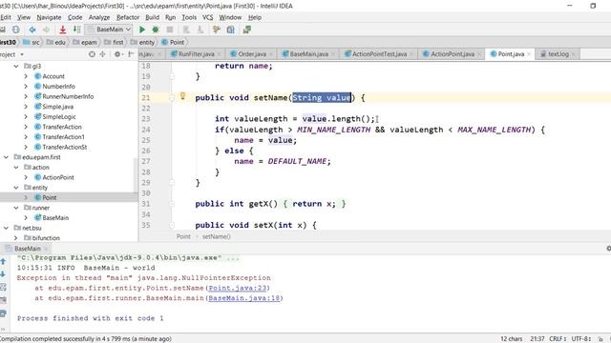The width and height of the screenshot is (611, 343).
Task: Select the BaseMain tab in Run panel
Action: [28, 249]
